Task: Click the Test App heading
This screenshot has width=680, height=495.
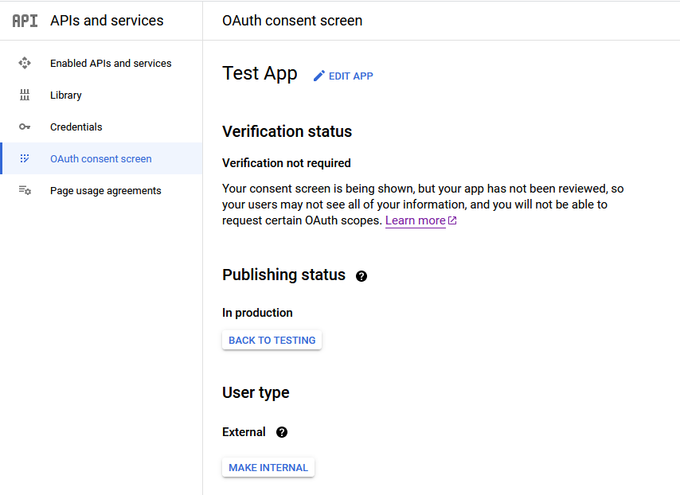Action: click(x=260, y=73)
